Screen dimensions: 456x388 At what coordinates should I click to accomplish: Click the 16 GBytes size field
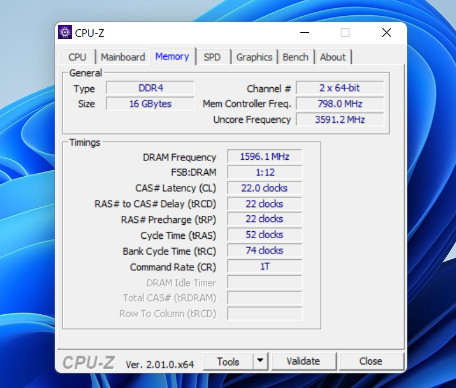click(x=150, y=104)
